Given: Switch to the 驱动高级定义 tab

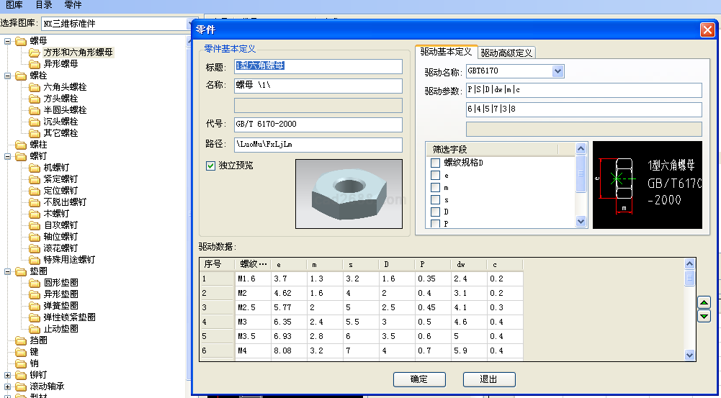Looking at the screenshot, I should tap(507, 53).
